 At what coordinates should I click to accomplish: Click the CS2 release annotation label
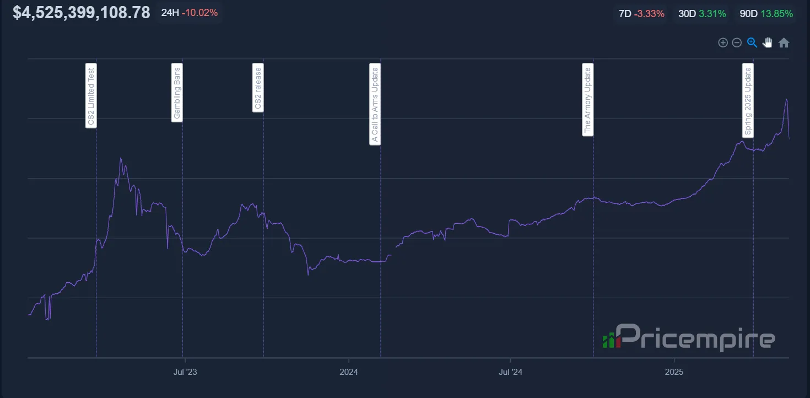[x=258, y=88]
